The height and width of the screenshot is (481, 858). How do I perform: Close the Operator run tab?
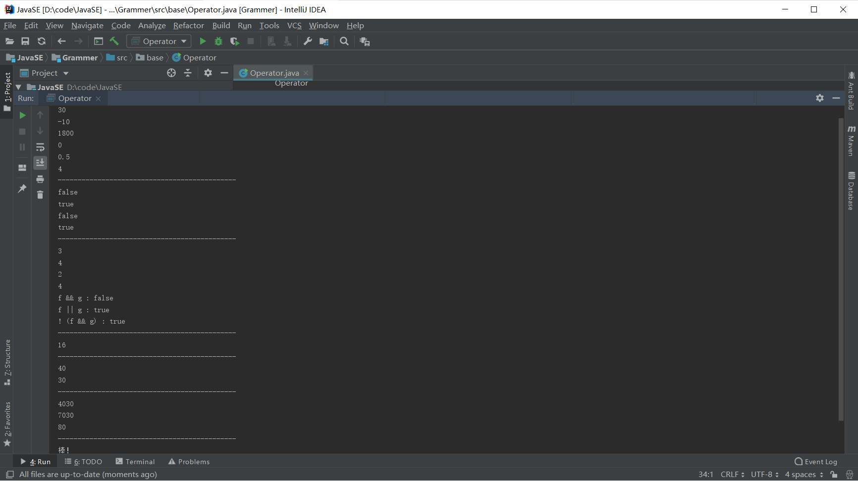[x=99, y=98]
